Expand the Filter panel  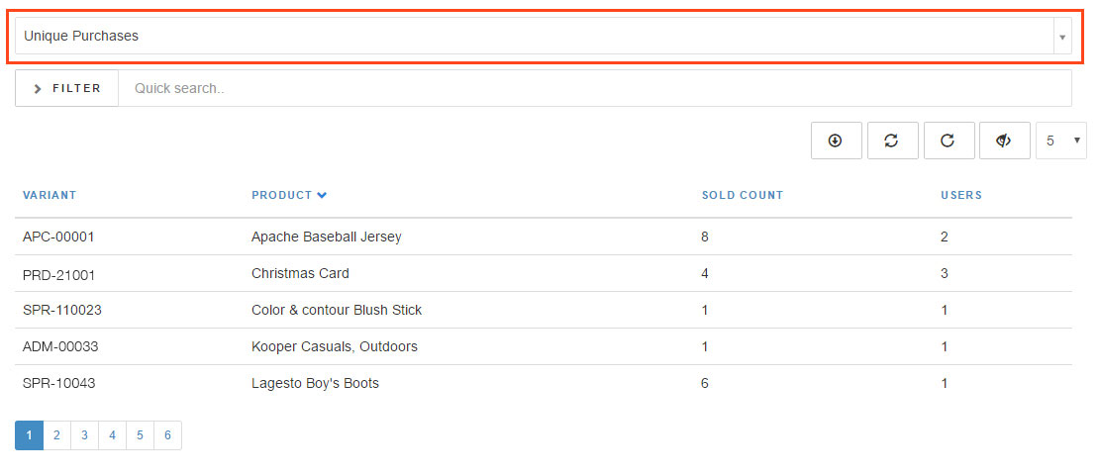click(66, 88)
